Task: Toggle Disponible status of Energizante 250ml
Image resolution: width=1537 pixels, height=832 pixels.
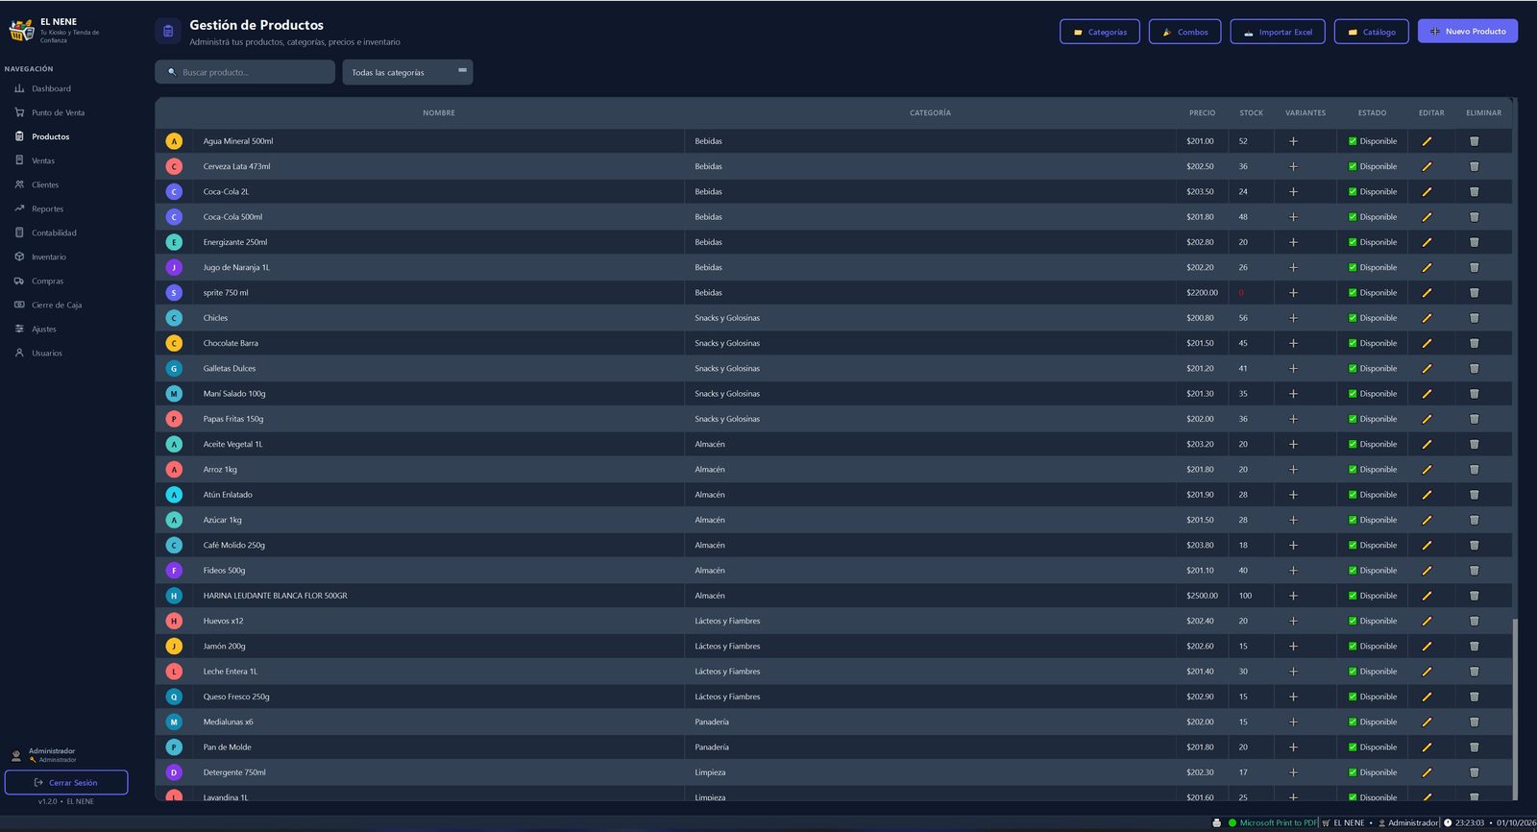Action: 1353,242
